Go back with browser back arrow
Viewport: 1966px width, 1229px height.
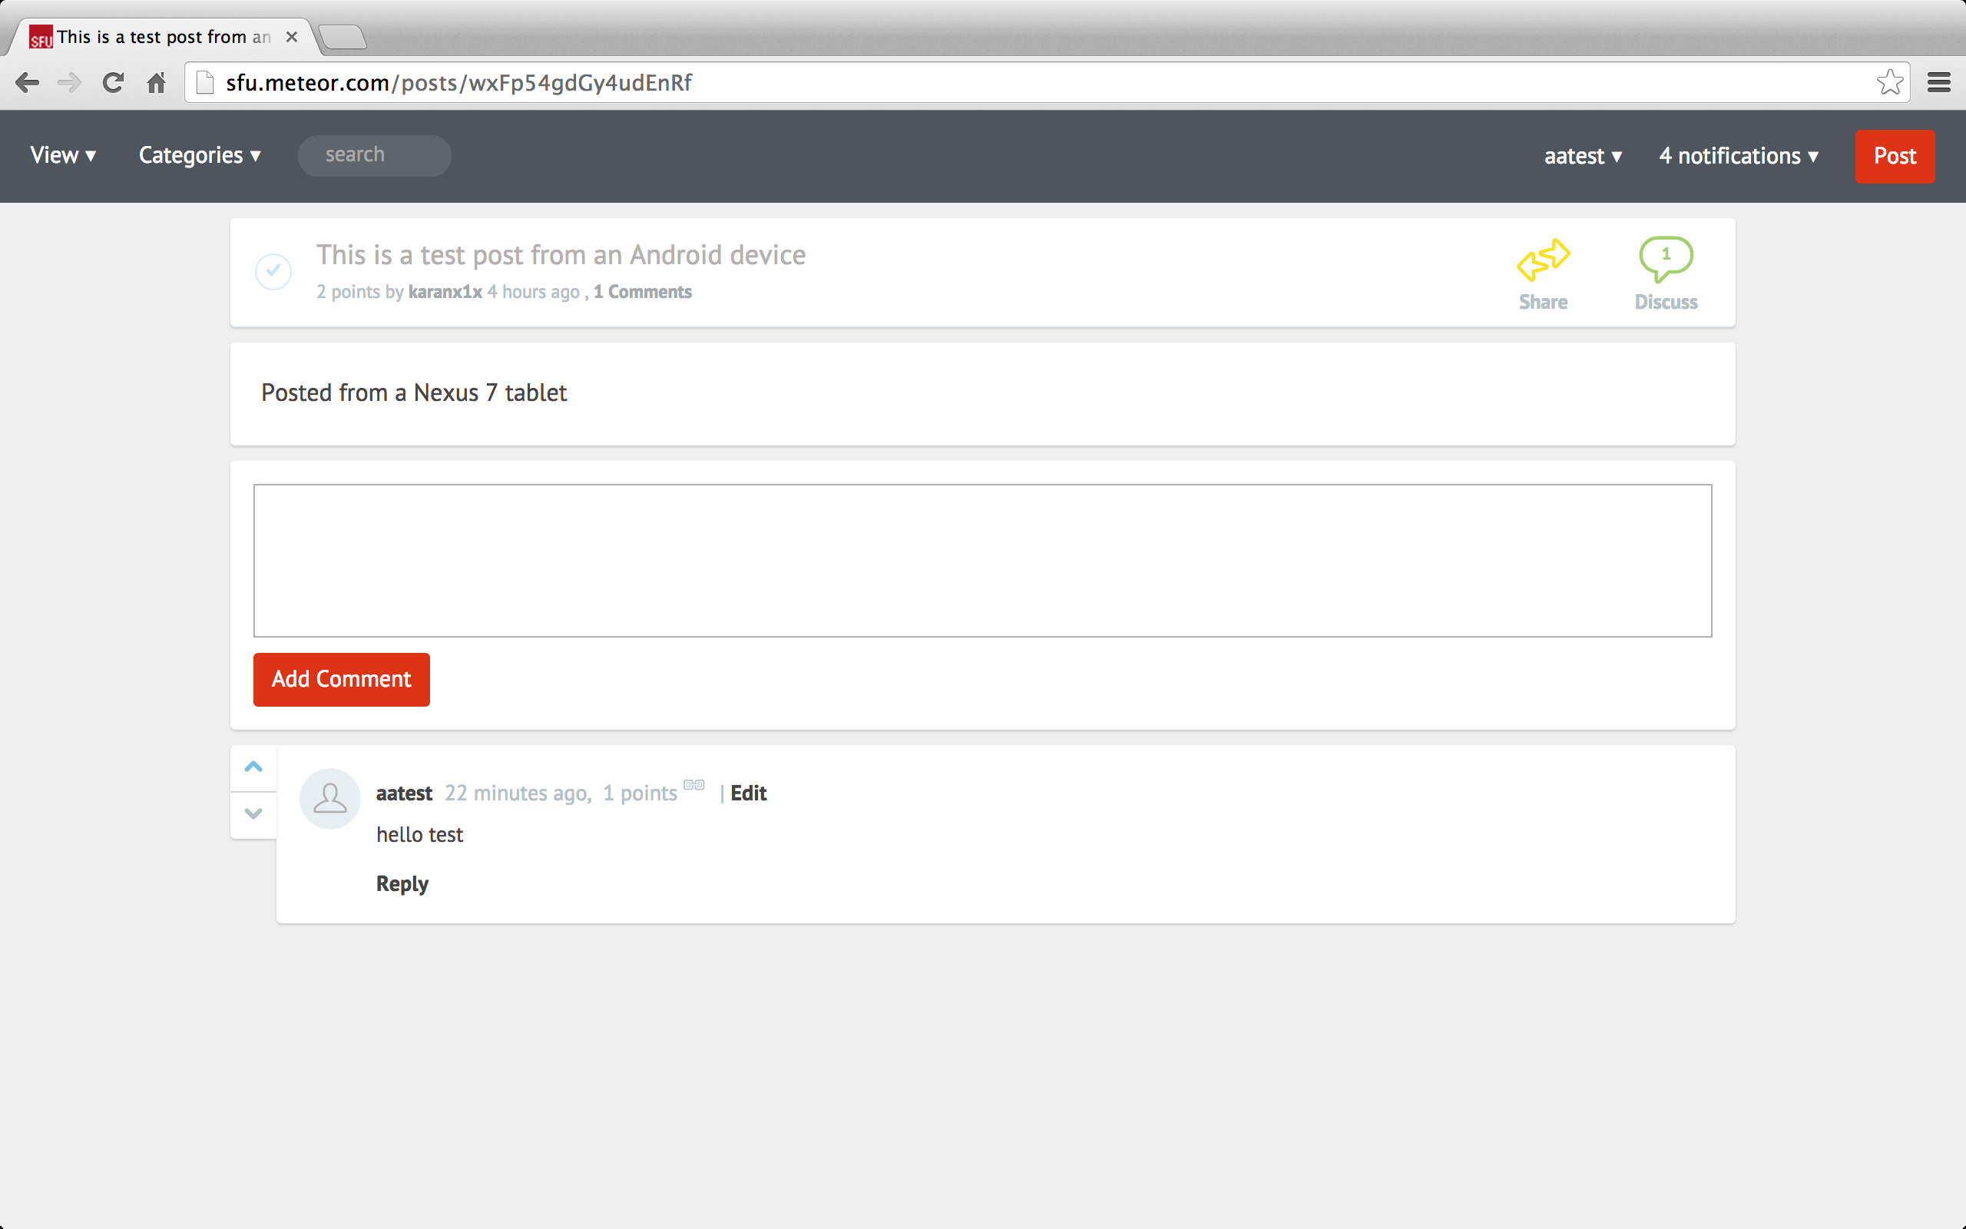pos(27,83)
